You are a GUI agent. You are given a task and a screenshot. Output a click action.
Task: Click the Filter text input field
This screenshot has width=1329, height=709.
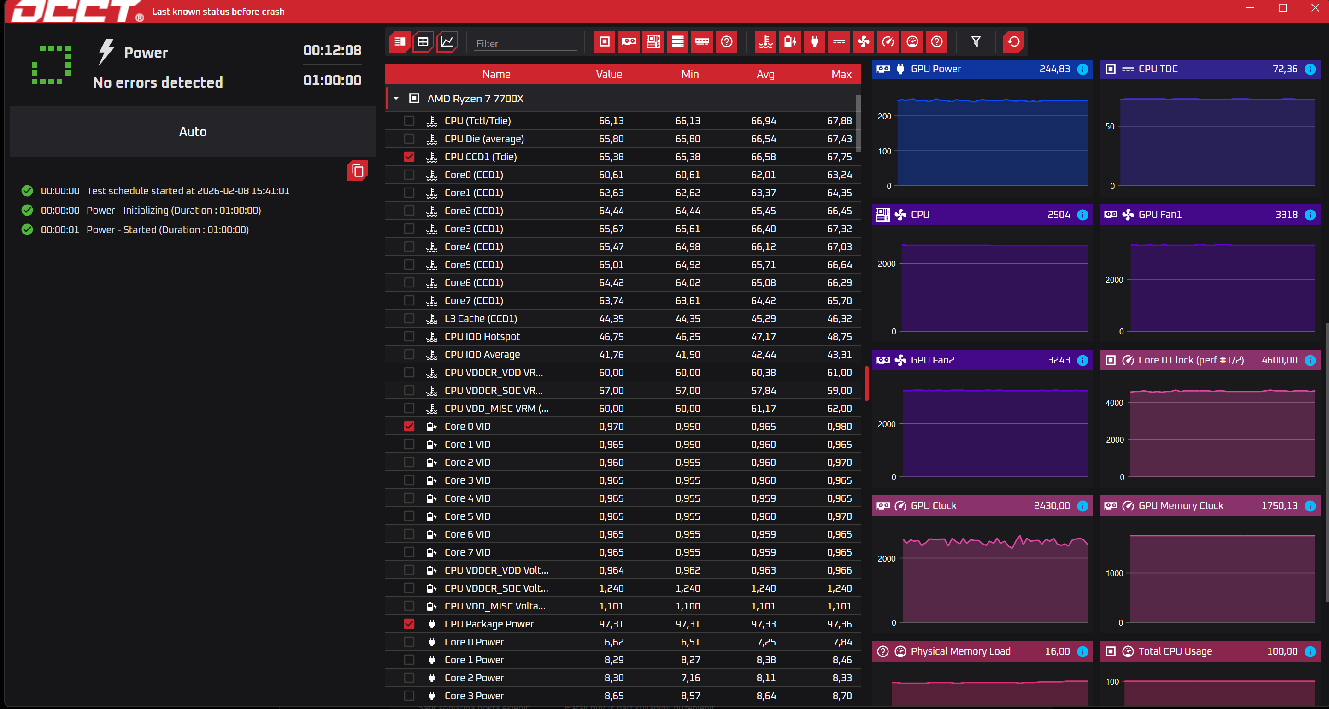coord(525,43)
